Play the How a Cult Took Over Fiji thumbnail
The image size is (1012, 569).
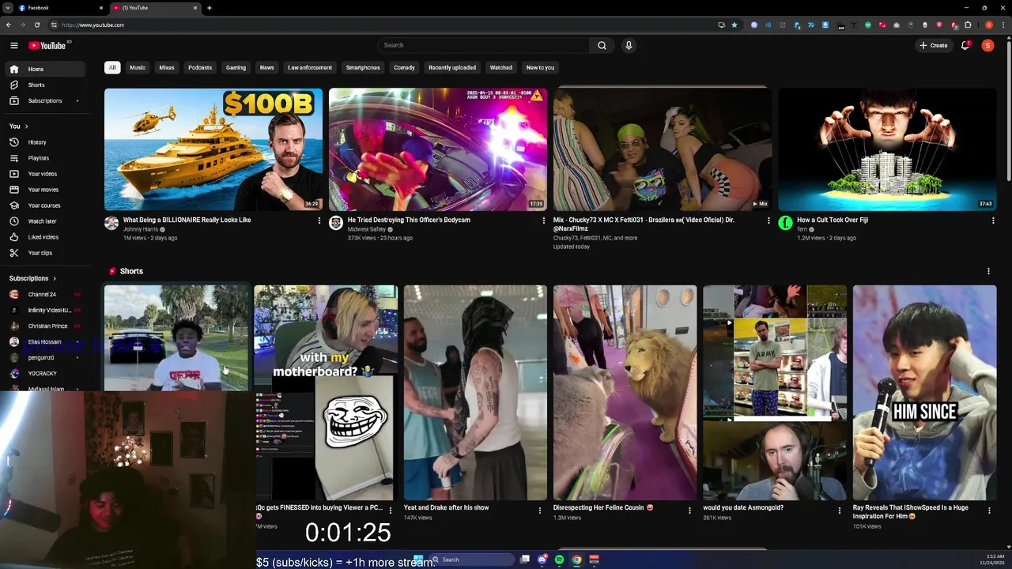[887, 149]
